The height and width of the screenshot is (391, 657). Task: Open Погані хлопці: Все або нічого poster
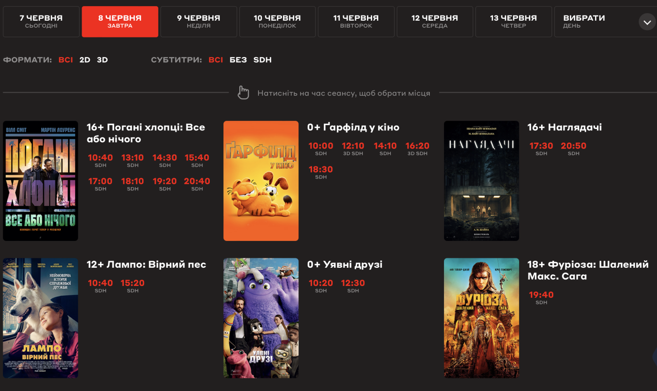[40, 181]
